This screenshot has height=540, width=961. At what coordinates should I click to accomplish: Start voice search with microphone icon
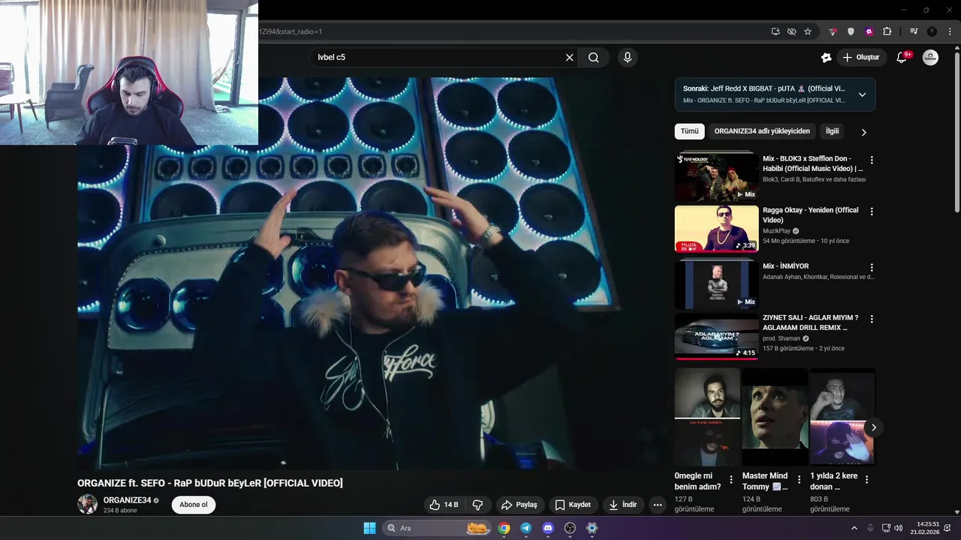[x=628, y=58]
